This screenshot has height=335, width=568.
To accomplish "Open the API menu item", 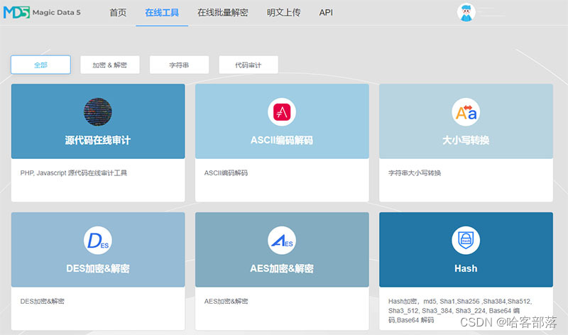I will point(326,13).
